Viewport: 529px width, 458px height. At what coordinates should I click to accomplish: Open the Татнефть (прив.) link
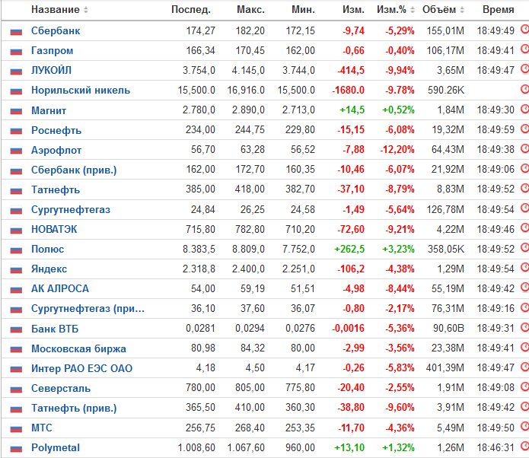(74, 408)
